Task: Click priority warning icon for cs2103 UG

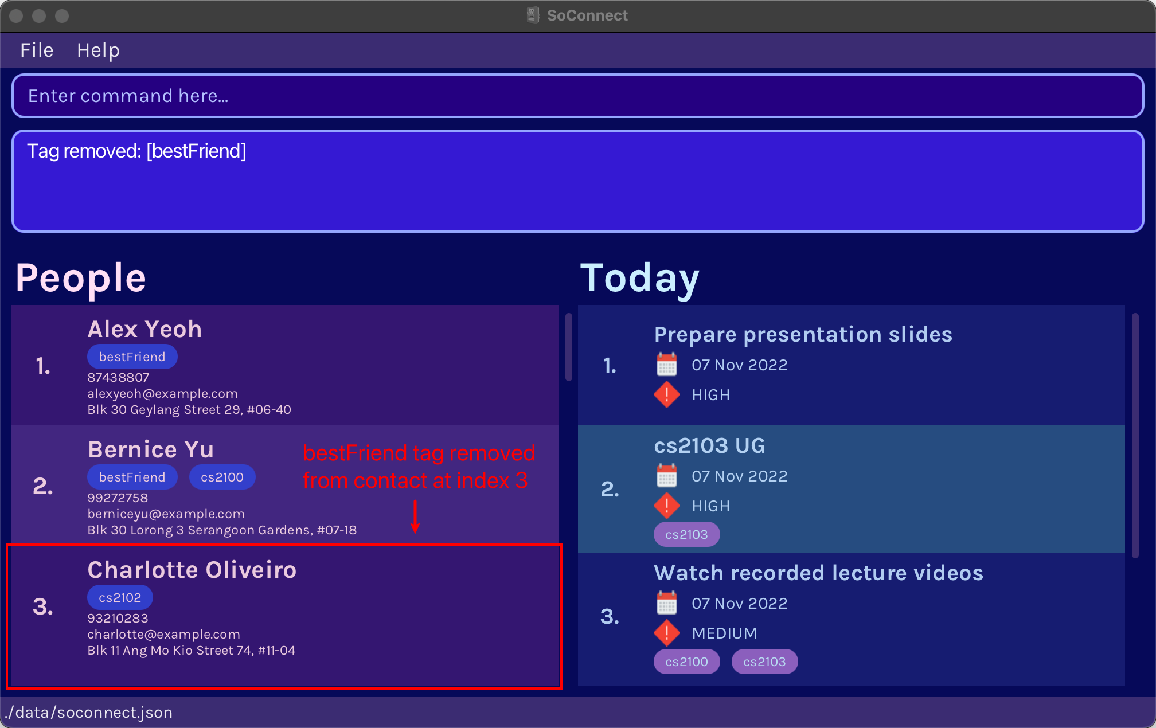Action: (x=667, y=506)
